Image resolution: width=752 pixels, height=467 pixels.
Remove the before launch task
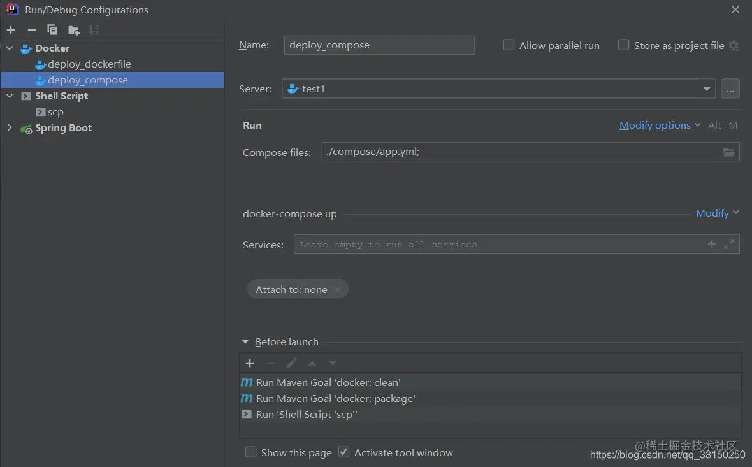[270, 363]
